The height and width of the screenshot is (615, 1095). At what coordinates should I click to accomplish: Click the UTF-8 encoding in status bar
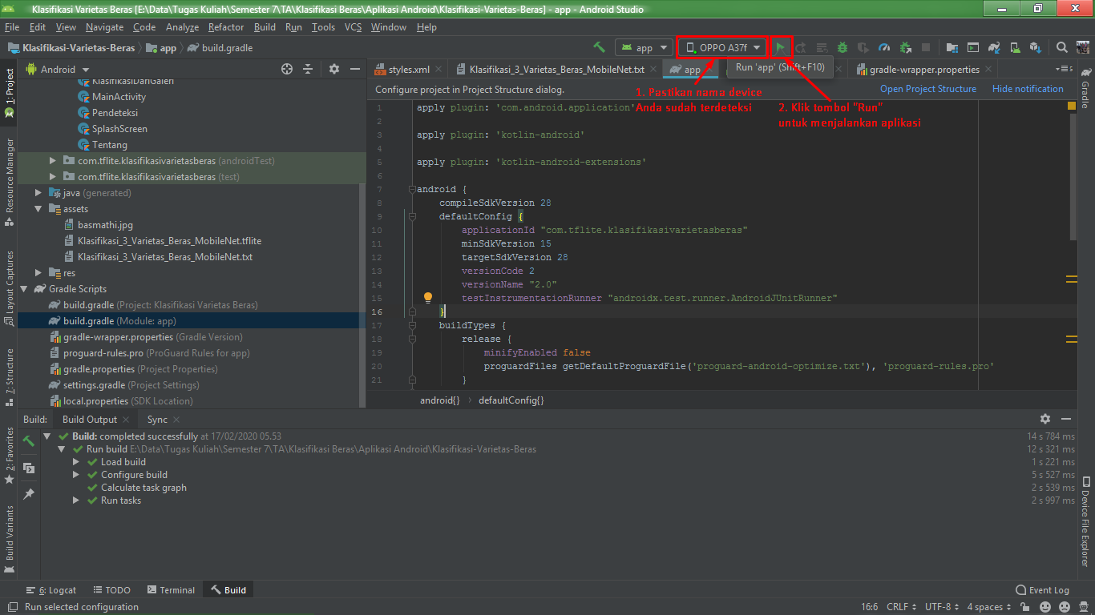[942, 606]
